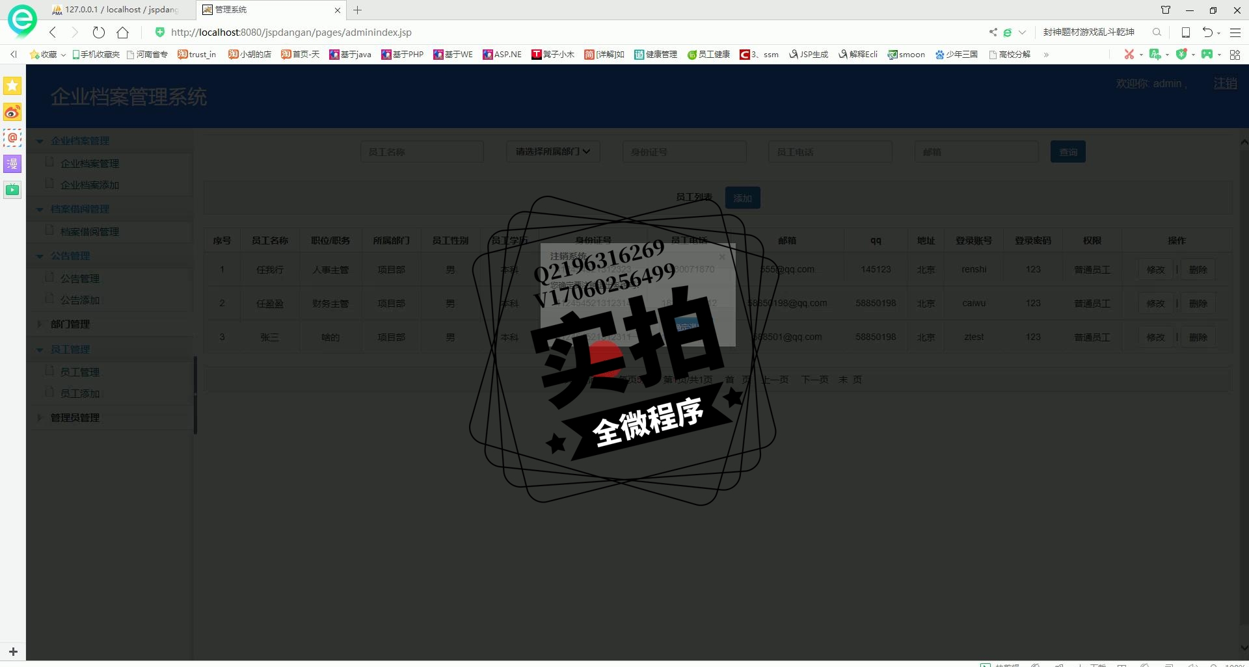Show more bookmarks chevron

click(x=1046, y=55)
